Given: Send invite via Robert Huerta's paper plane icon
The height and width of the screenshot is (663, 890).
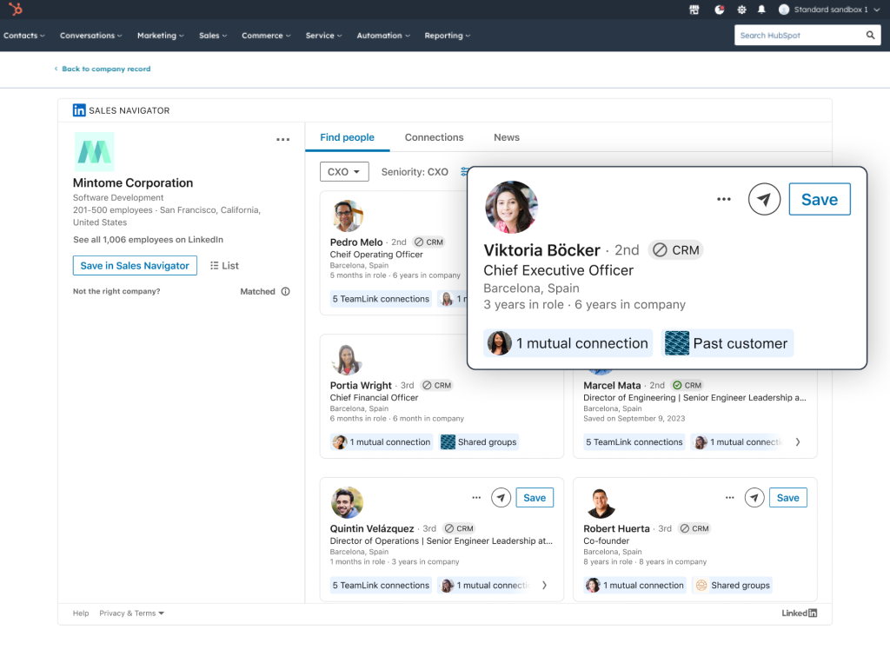Looking at the screenshot, I should (754, 497).
